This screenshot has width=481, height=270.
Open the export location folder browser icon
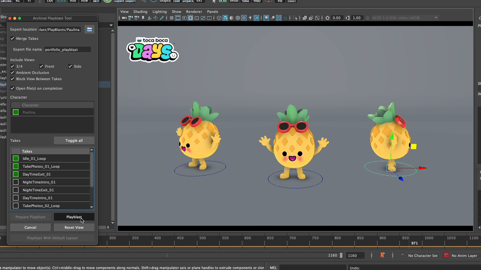tap(89, 29)
